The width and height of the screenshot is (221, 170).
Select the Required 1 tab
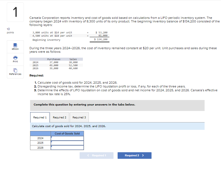pyautogui.click(x=40, y=117)
